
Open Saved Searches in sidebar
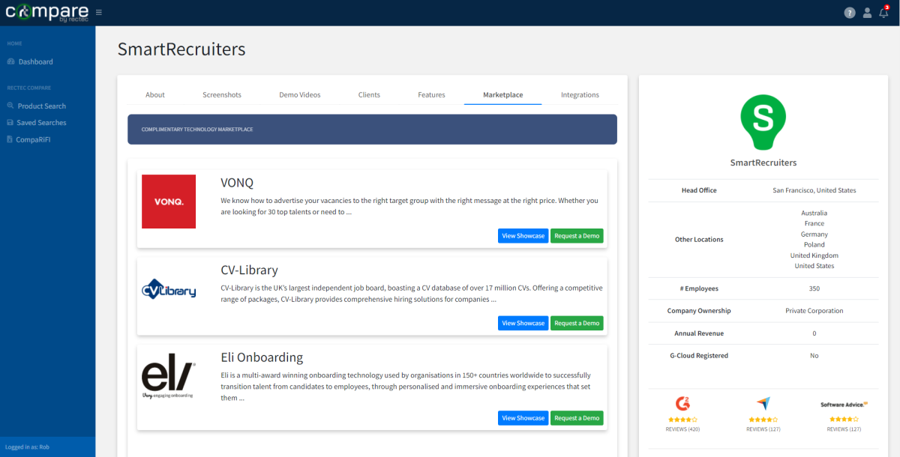coord(41,123)
